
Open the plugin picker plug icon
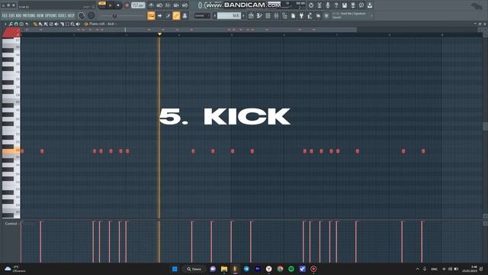coord(301,15)
